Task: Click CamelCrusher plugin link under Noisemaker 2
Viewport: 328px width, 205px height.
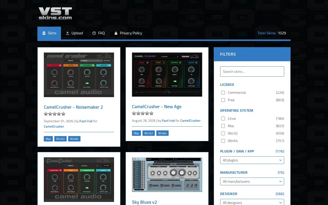Action: click(x=54, y=126)
